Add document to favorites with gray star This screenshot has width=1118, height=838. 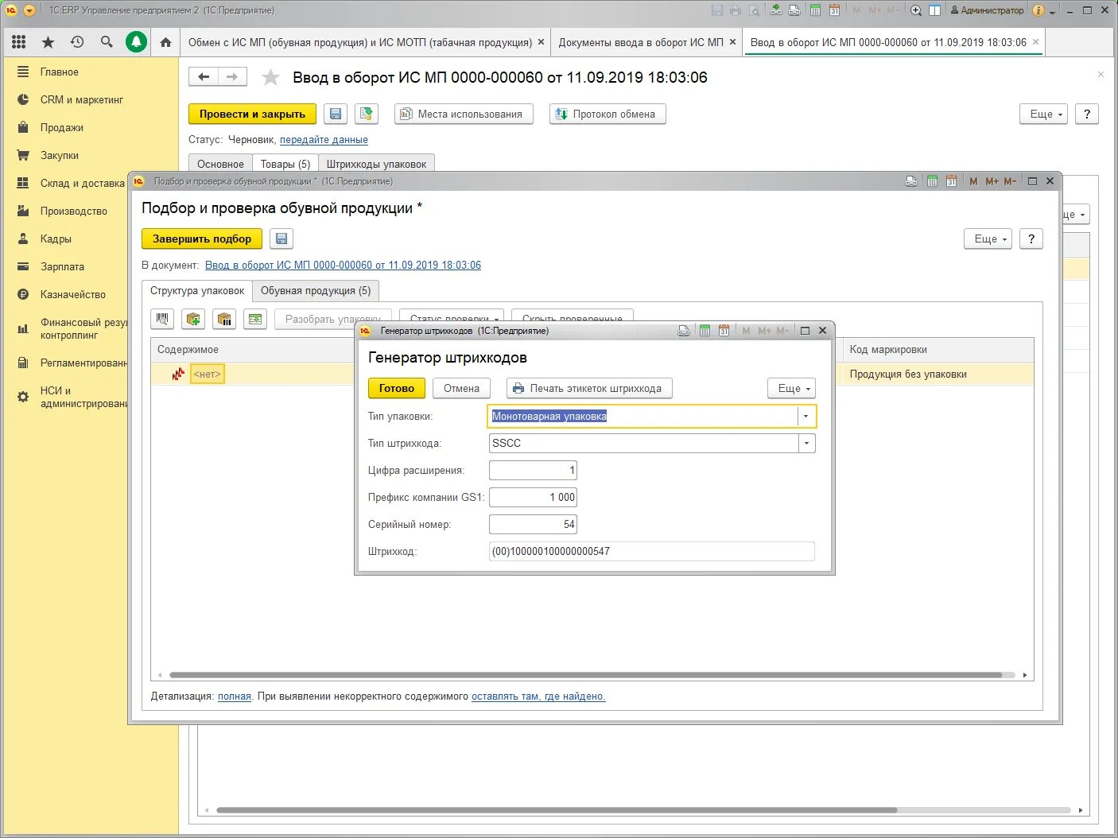pyautogui.click(x=270, y=77)
